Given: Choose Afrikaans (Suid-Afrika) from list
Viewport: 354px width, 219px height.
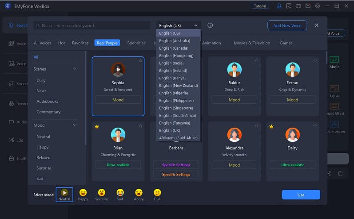Looking at the screenshot, I should click(x=178, y=138).
